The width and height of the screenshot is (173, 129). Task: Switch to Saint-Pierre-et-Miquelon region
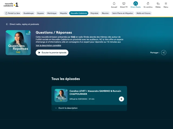click(x=122, y=13)
